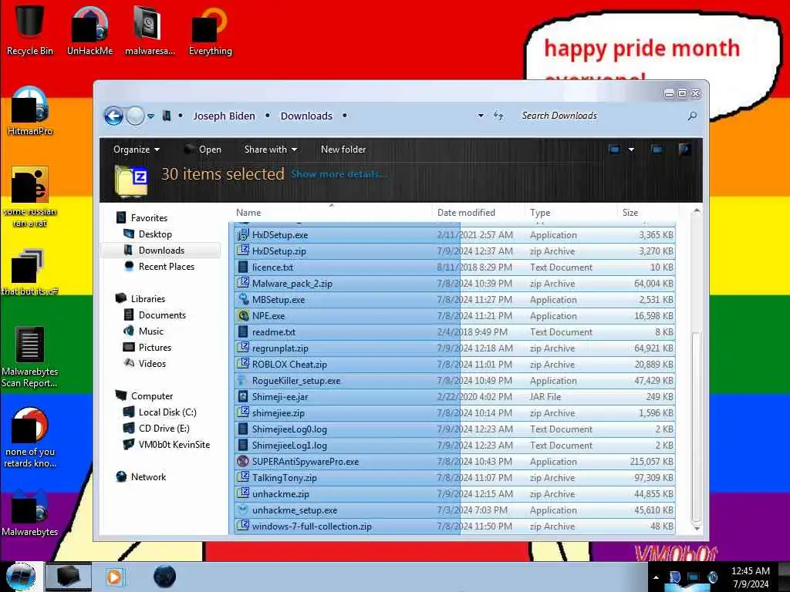Select Favorites in the navigation pane

tap(149, 218)
